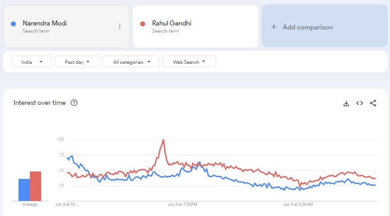The image size is (390, 216).
Task: Click red dot beside Rahul Gandhi
Action: 142,24
